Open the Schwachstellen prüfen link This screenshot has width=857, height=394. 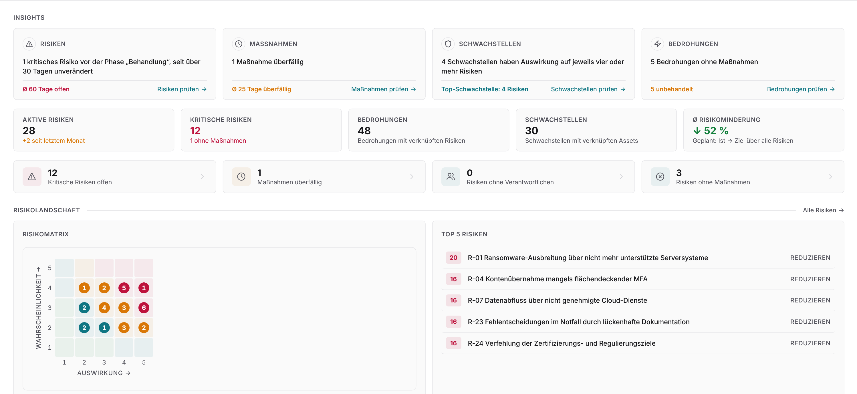pos(588,89)
